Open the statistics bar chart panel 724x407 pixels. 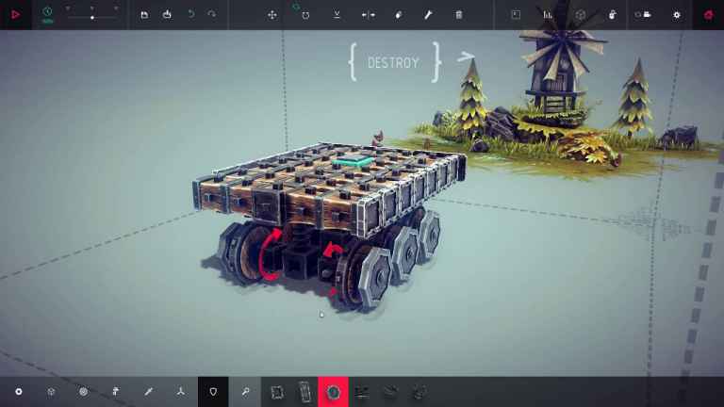click(548, 15)
